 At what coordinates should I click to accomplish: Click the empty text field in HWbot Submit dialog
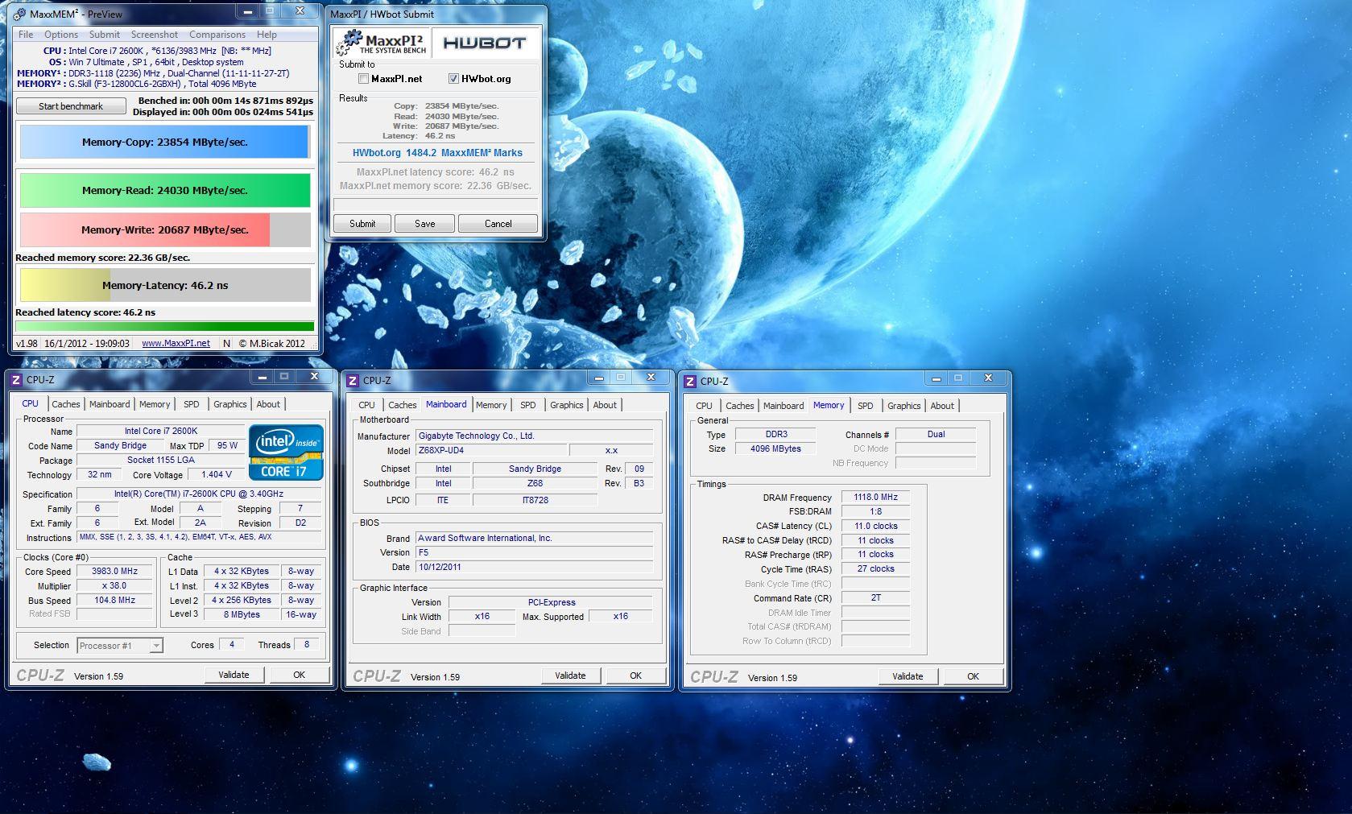436,204
